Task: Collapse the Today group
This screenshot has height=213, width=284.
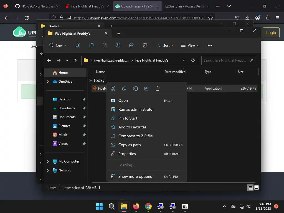Action: coord(91,80)
